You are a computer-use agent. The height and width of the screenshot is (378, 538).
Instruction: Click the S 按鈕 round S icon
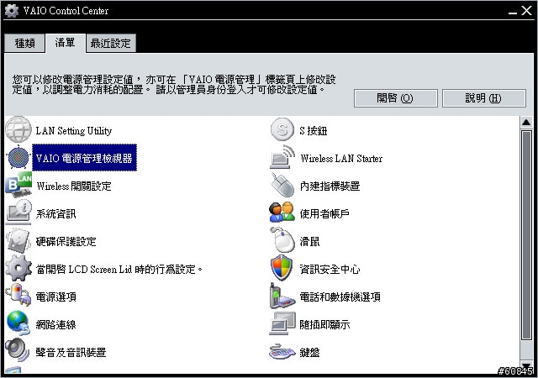click(x=282, y=129)
